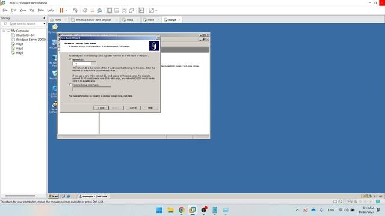Click the Network ID input field
This screenshot has width=385, height=216.
(84, 64)
